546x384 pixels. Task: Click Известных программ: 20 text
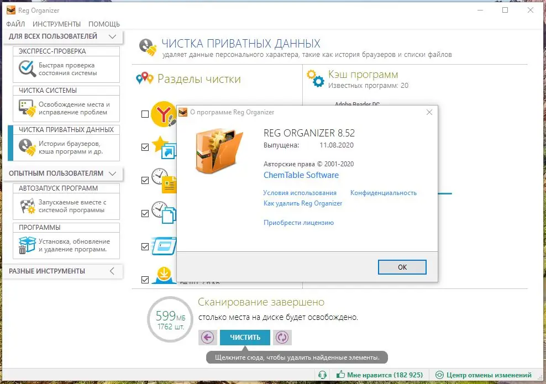(x=368, y=86)
